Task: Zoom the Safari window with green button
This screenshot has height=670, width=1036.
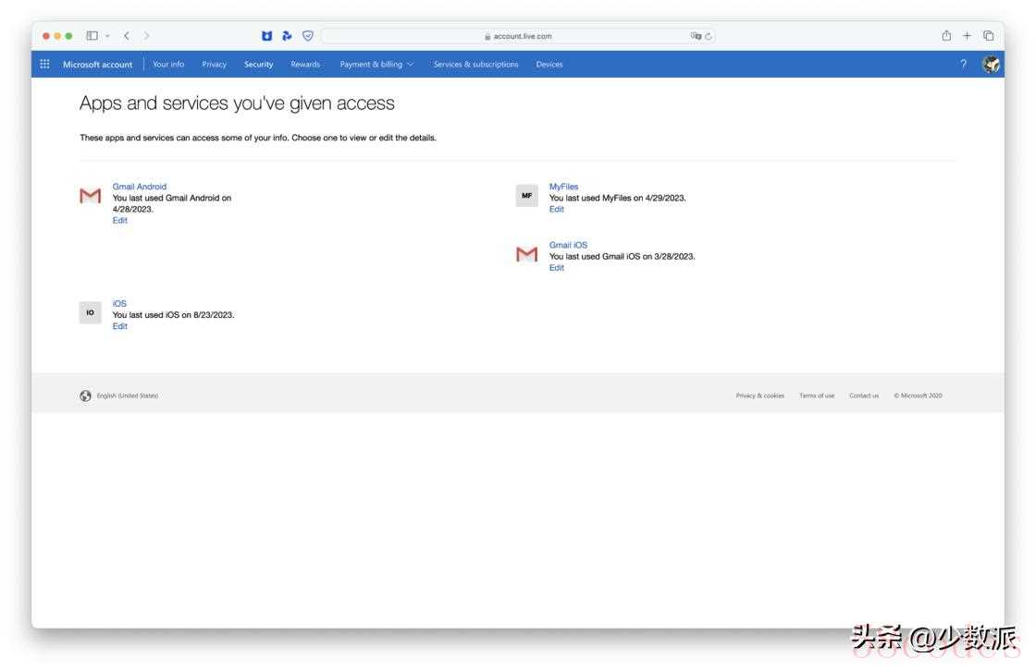Action: [x=68, y=36]
